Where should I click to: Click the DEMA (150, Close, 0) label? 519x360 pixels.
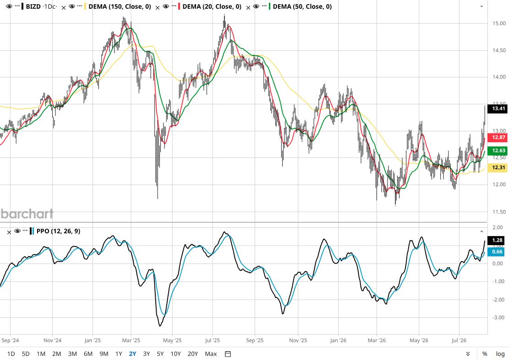[120, 6]
